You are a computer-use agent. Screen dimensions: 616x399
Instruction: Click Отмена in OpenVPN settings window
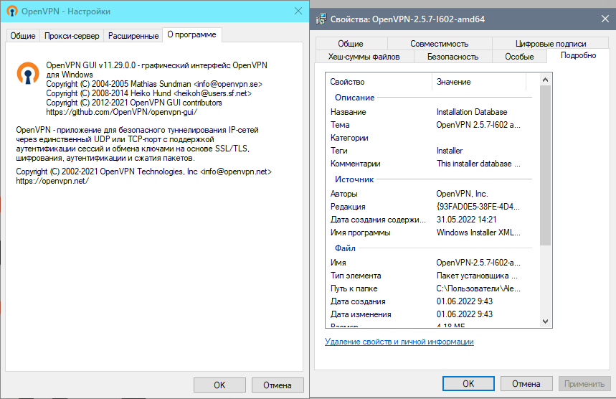click(x=278, y=385)
